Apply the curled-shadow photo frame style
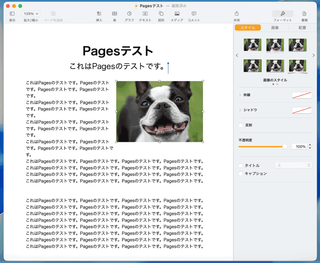 point(297,66)
